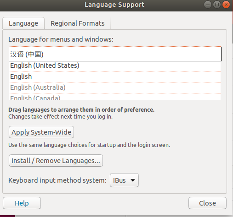
Task: Select the partially visible English (Canada) entry
Action: point(115,97)
